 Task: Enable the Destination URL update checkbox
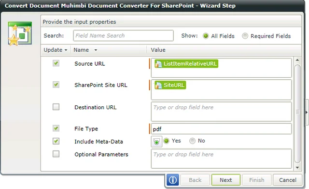[x=56, y=107]
